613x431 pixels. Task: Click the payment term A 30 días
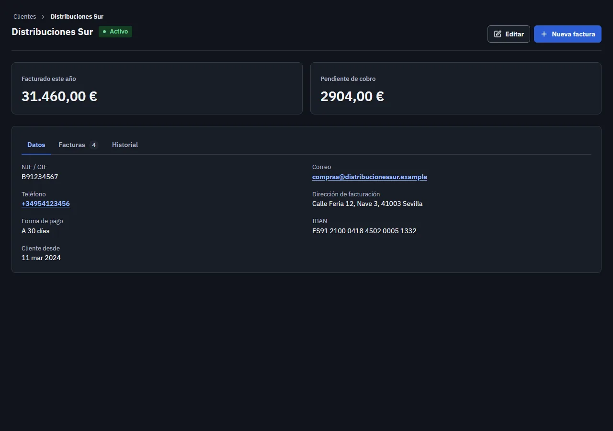tap(35, 231)
